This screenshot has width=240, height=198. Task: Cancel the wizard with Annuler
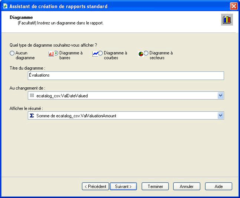click(187, 187)
